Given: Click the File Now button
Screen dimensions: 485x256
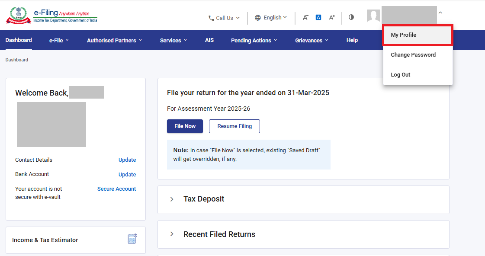Looking at the screenshot, I should point(185,126).
